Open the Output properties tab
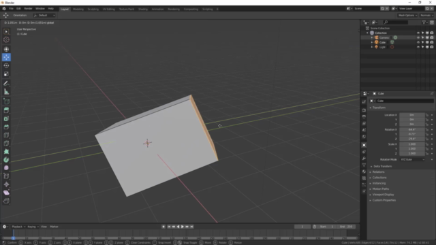Screen dimensions: 436x245 point(364,117)
